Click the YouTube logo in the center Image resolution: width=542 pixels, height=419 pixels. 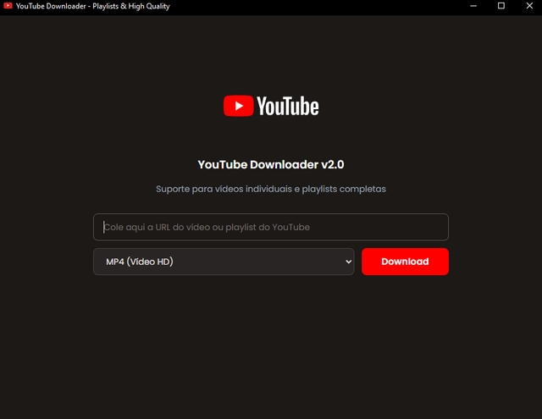coord(271,106)
